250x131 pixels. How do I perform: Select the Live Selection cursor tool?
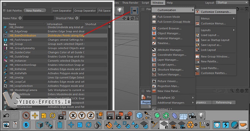click(x=26, y=116)
